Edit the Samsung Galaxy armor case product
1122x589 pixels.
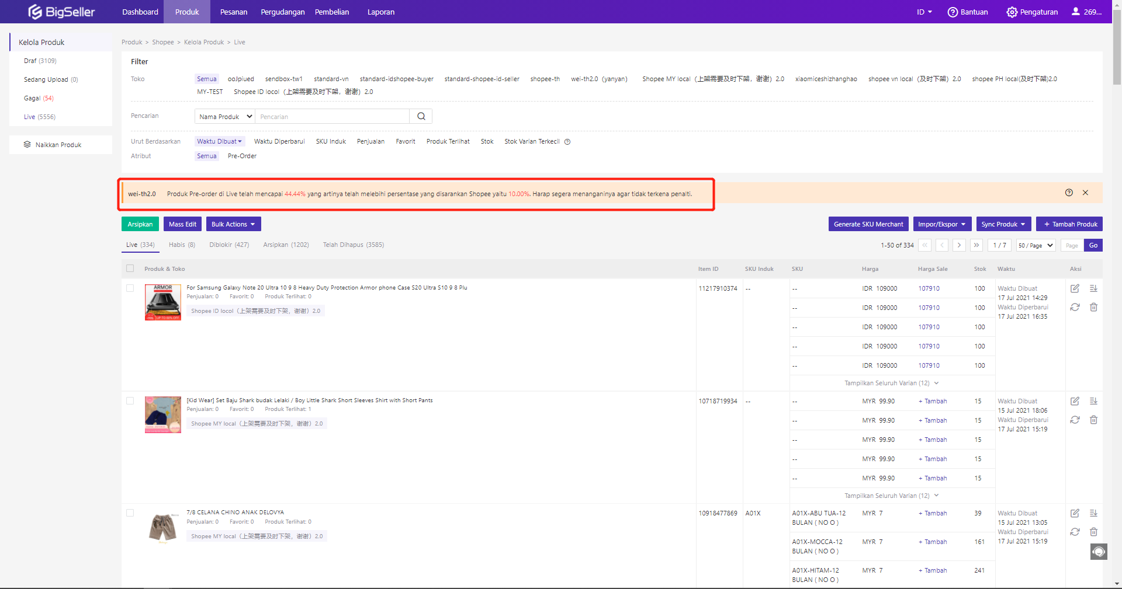coord(1075,288)
